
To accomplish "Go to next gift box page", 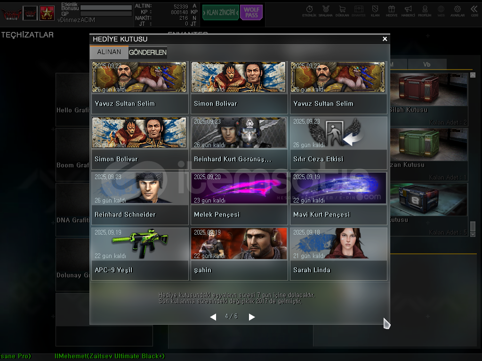I will 252,317.
